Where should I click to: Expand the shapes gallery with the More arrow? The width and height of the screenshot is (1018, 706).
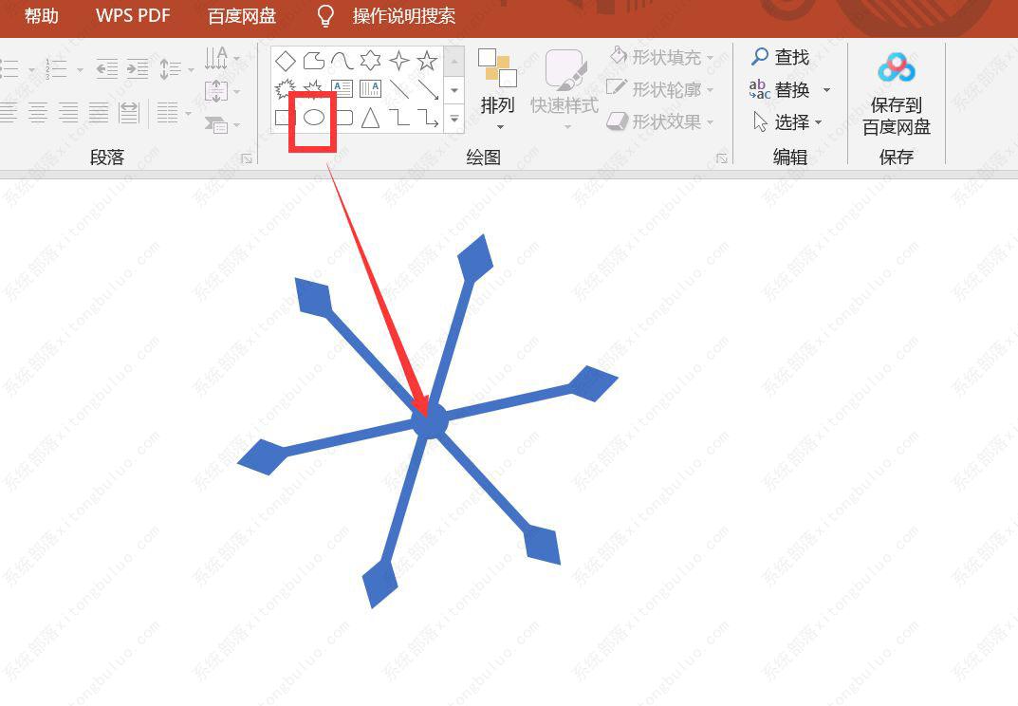click(454, 119)
